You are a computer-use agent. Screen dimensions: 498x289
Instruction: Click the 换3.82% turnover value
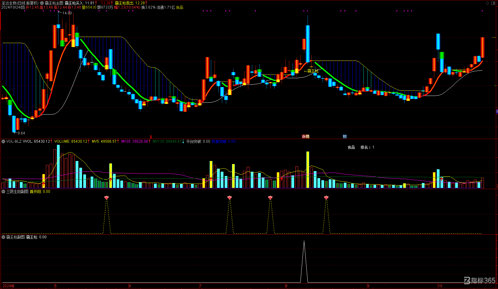click(148, 7)
